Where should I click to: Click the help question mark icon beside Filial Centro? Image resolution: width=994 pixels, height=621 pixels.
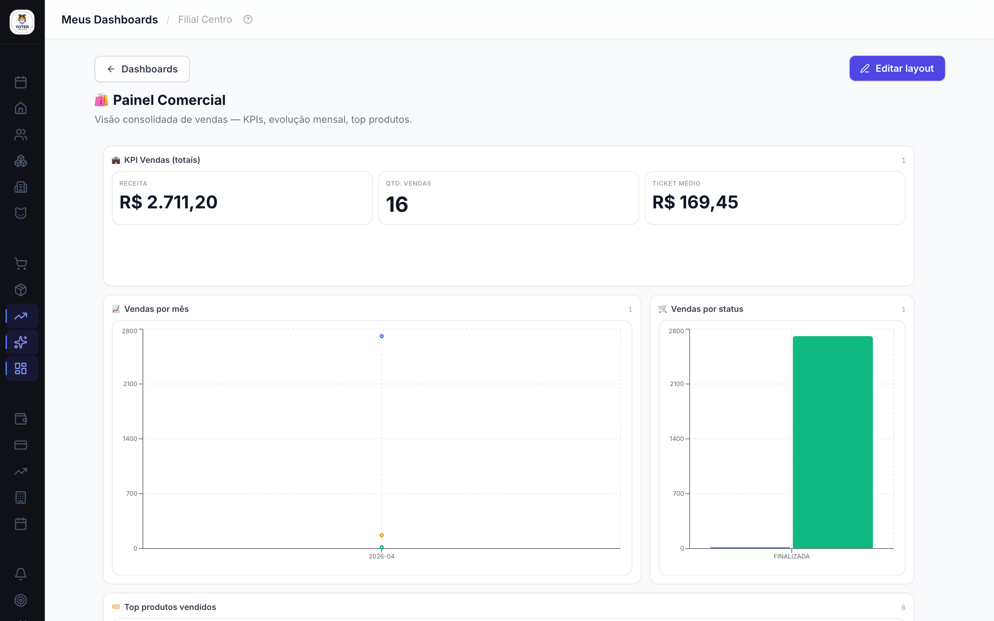(248, 19)
